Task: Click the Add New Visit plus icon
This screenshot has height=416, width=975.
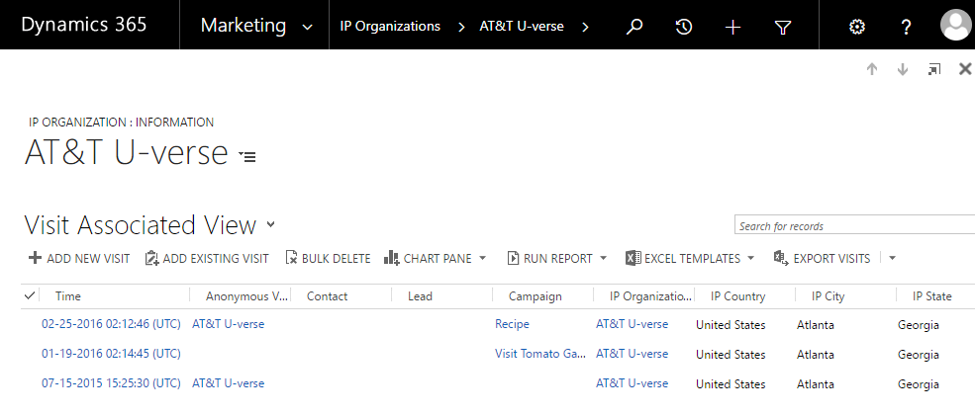Action: 35,258
